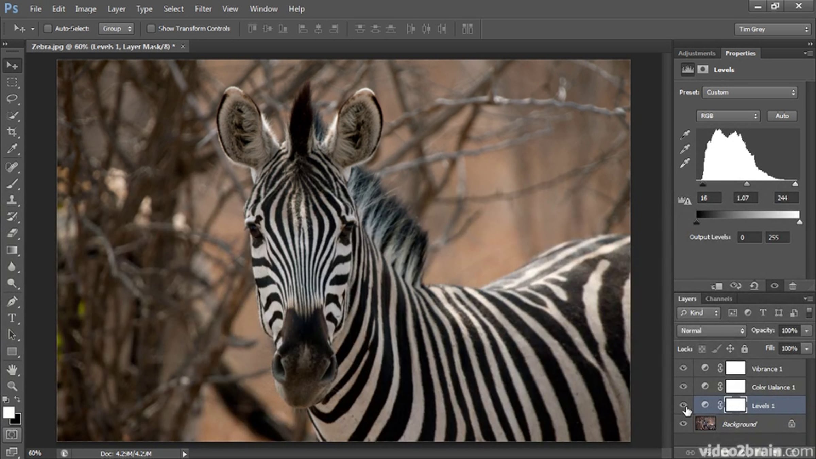This screenshot has width=816, height=459.
Task: Select the Lasso tool
Action: pyautogui.click(x=12, y=99)
